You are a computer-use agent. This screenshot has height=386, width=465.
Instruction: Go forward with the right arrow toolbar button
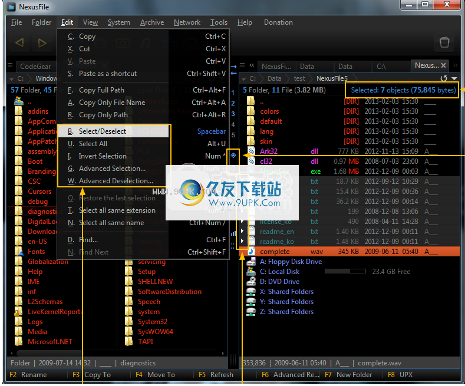[x=42, y=42]
